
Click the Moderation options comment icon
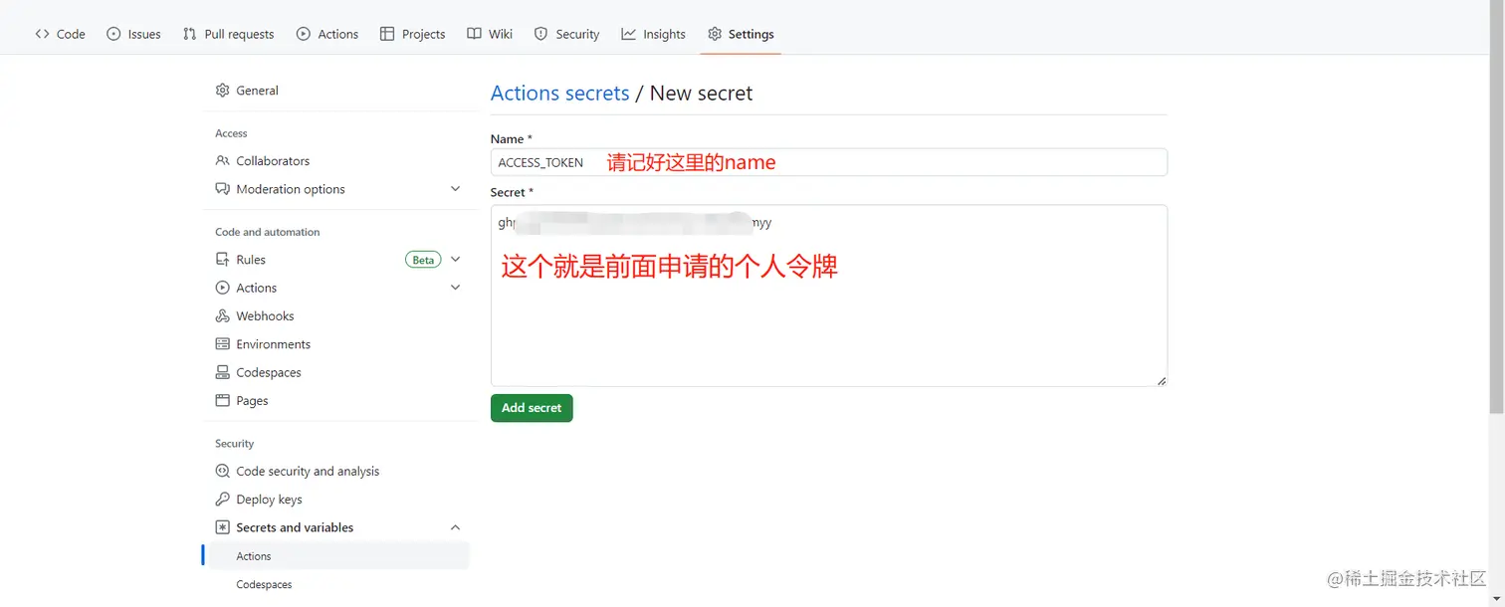(x=222, y=189)
